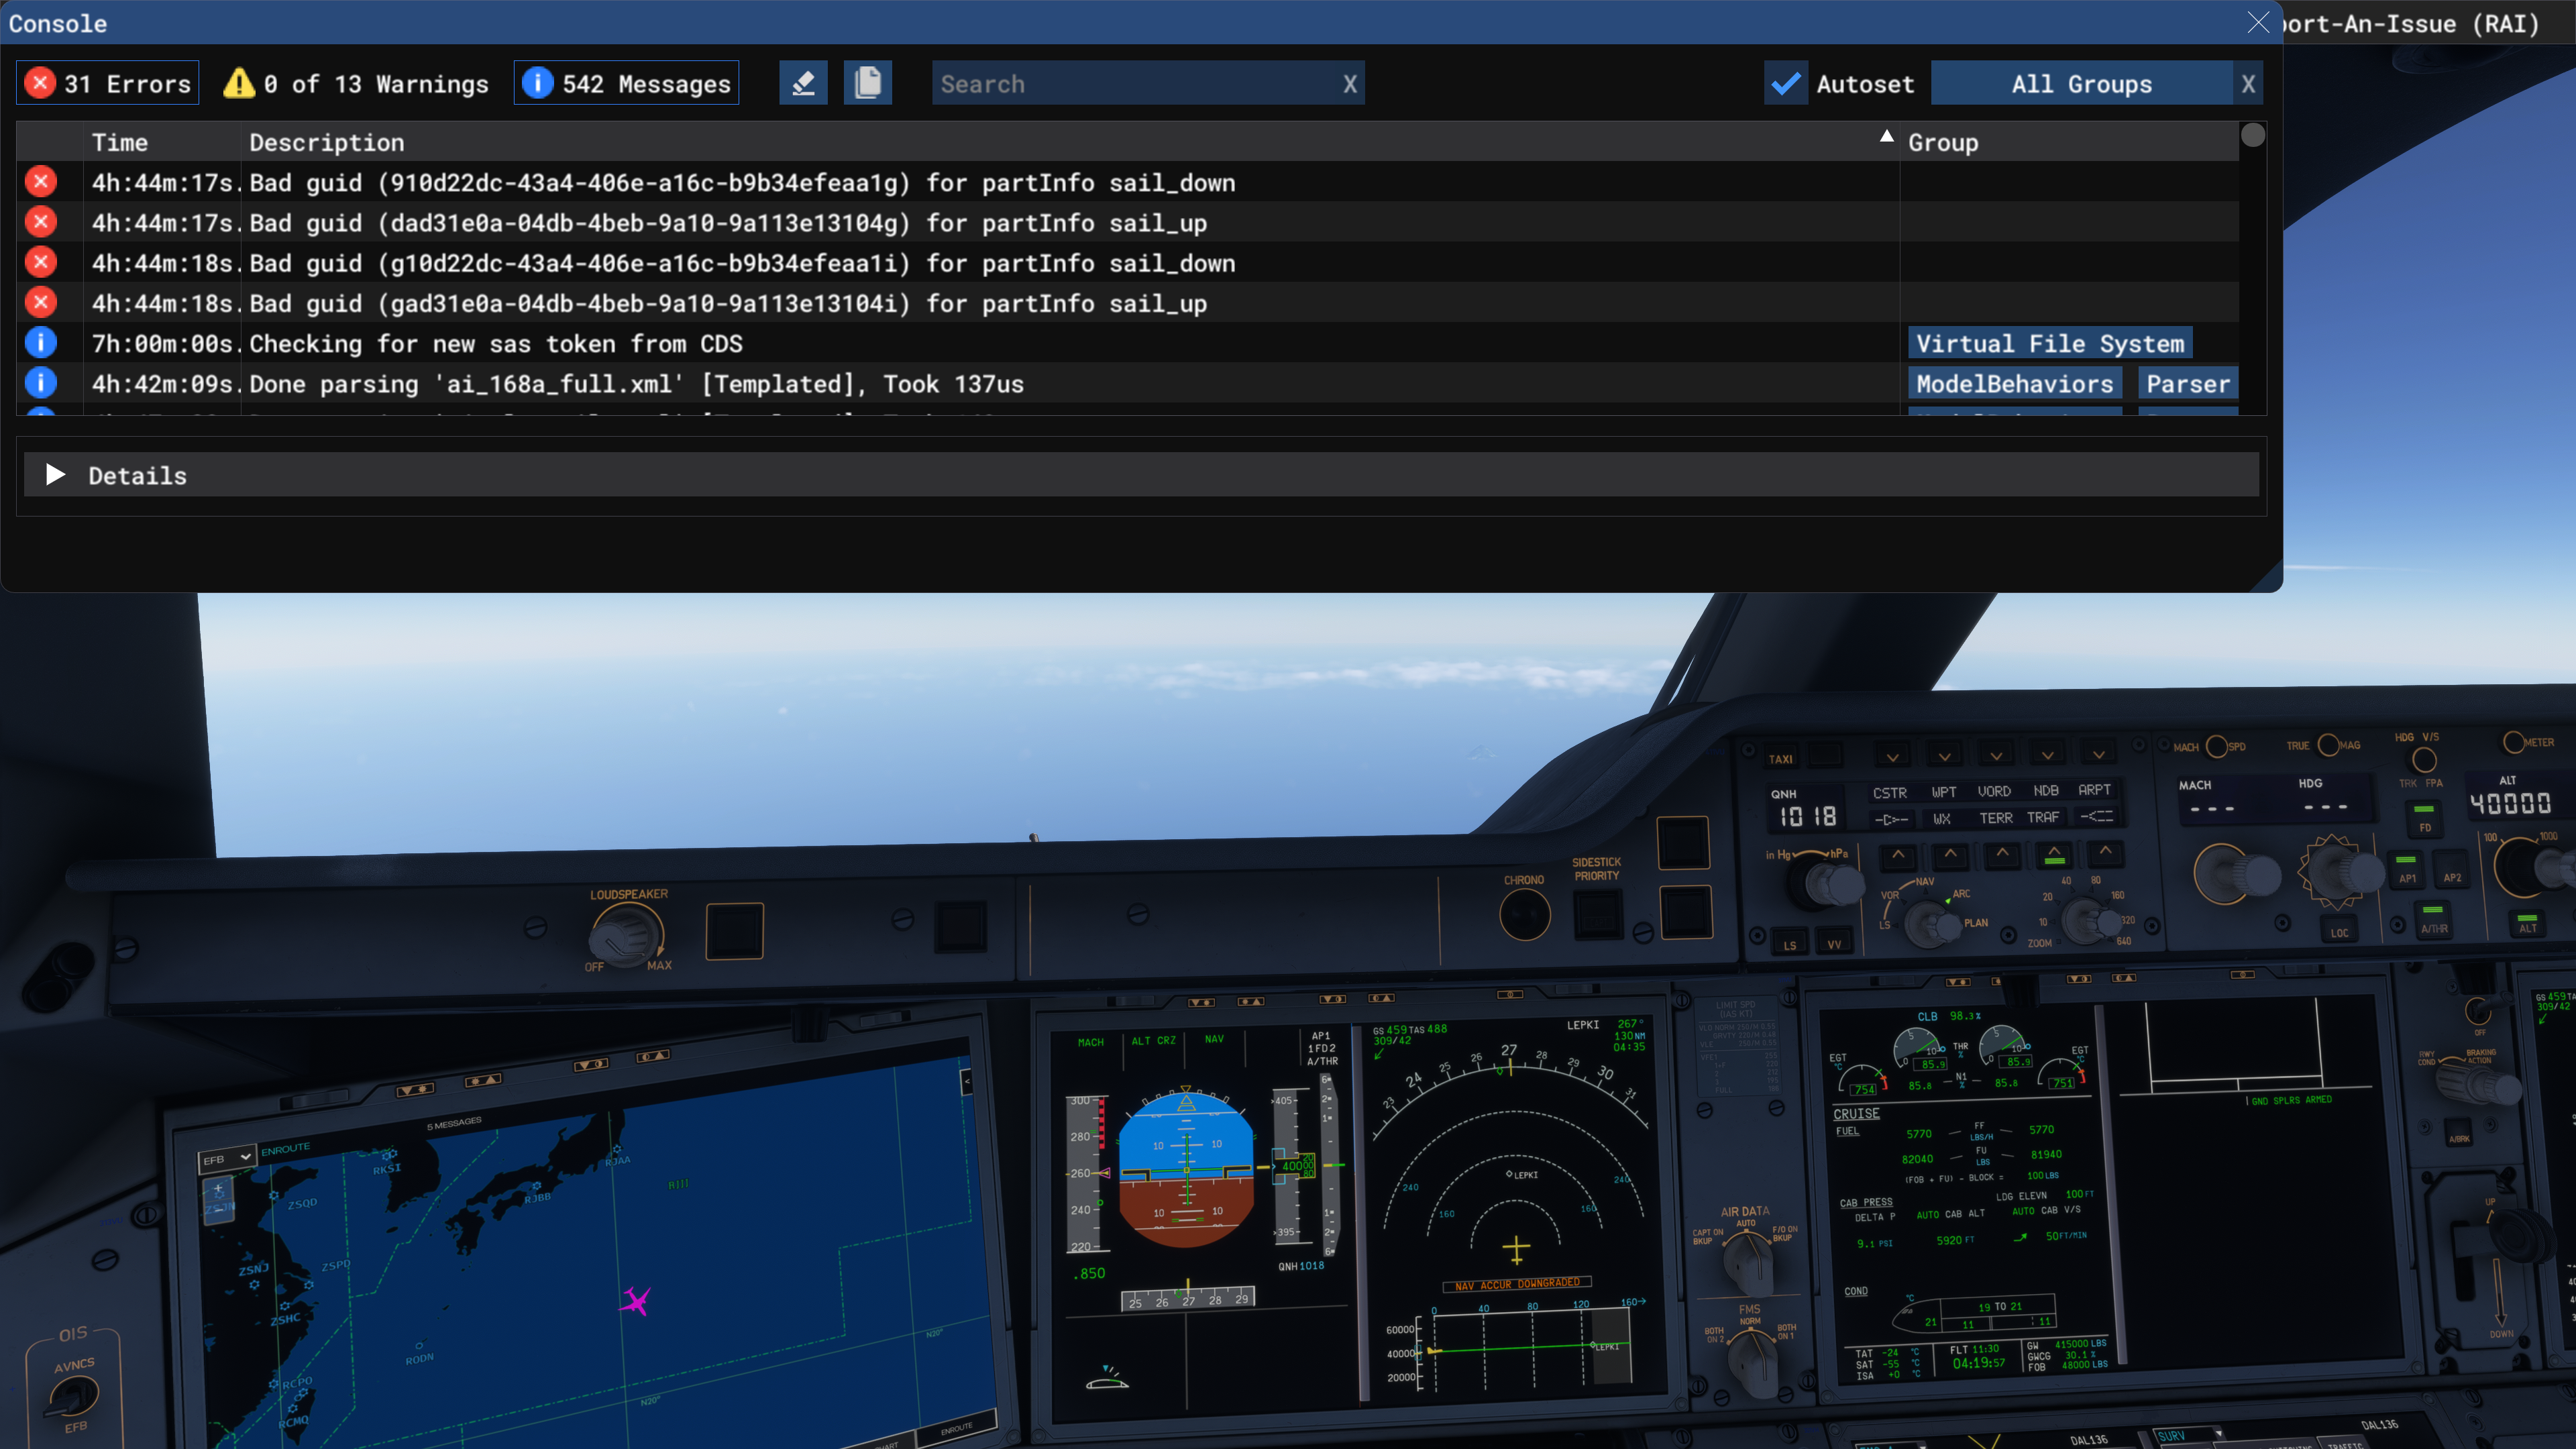This screenshot has width=2576, height=1449.
Task: Turn the LOUDSPEAKER volume knob
Action: [626, 934]
